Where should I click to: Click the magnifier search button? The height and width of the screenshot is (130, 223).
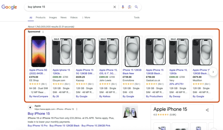pyautogui.click(x=136, y=7)
